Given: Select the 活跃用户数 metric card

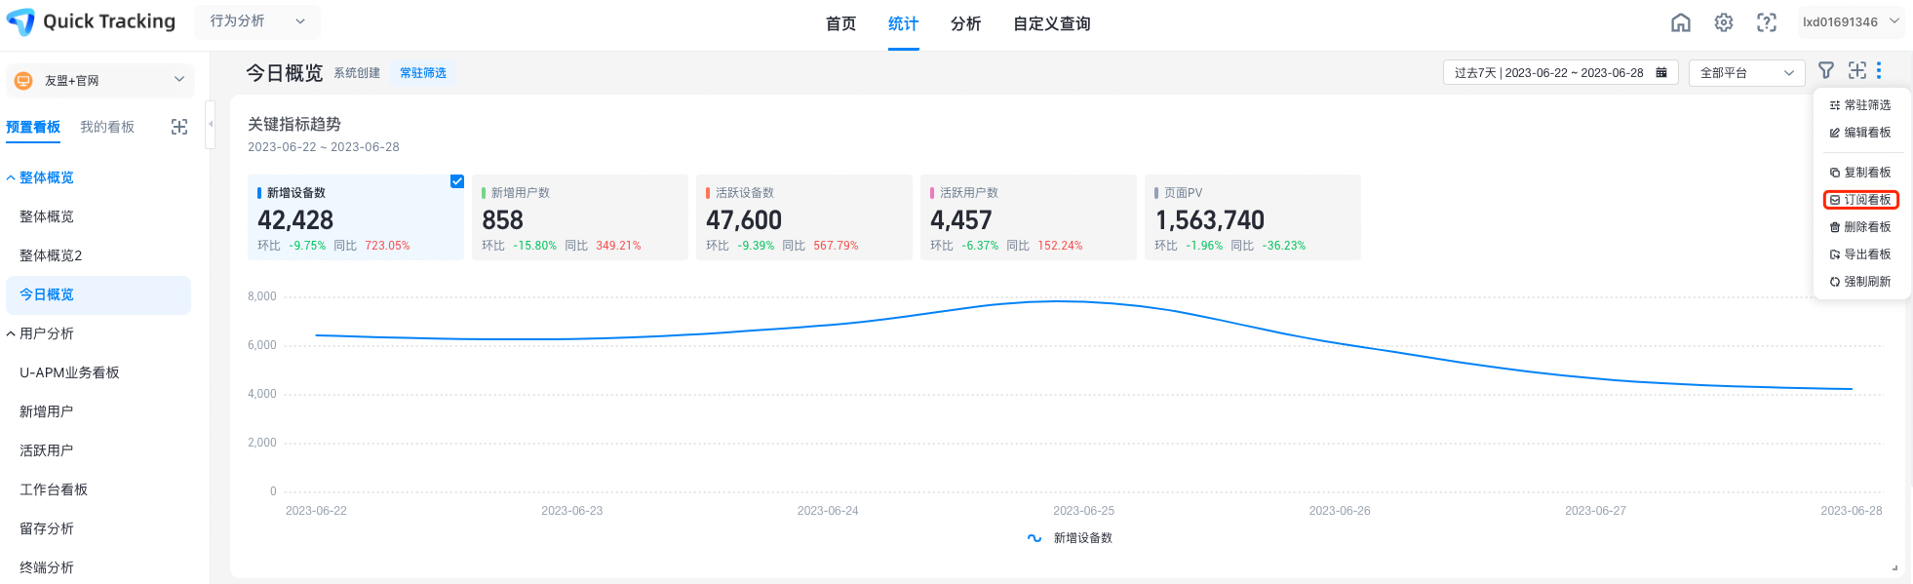Looking at the screenshot, I should tap(1029, 217).
